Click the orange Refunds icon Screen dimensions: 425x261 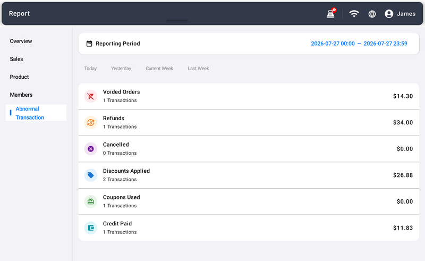pos(91,122)
